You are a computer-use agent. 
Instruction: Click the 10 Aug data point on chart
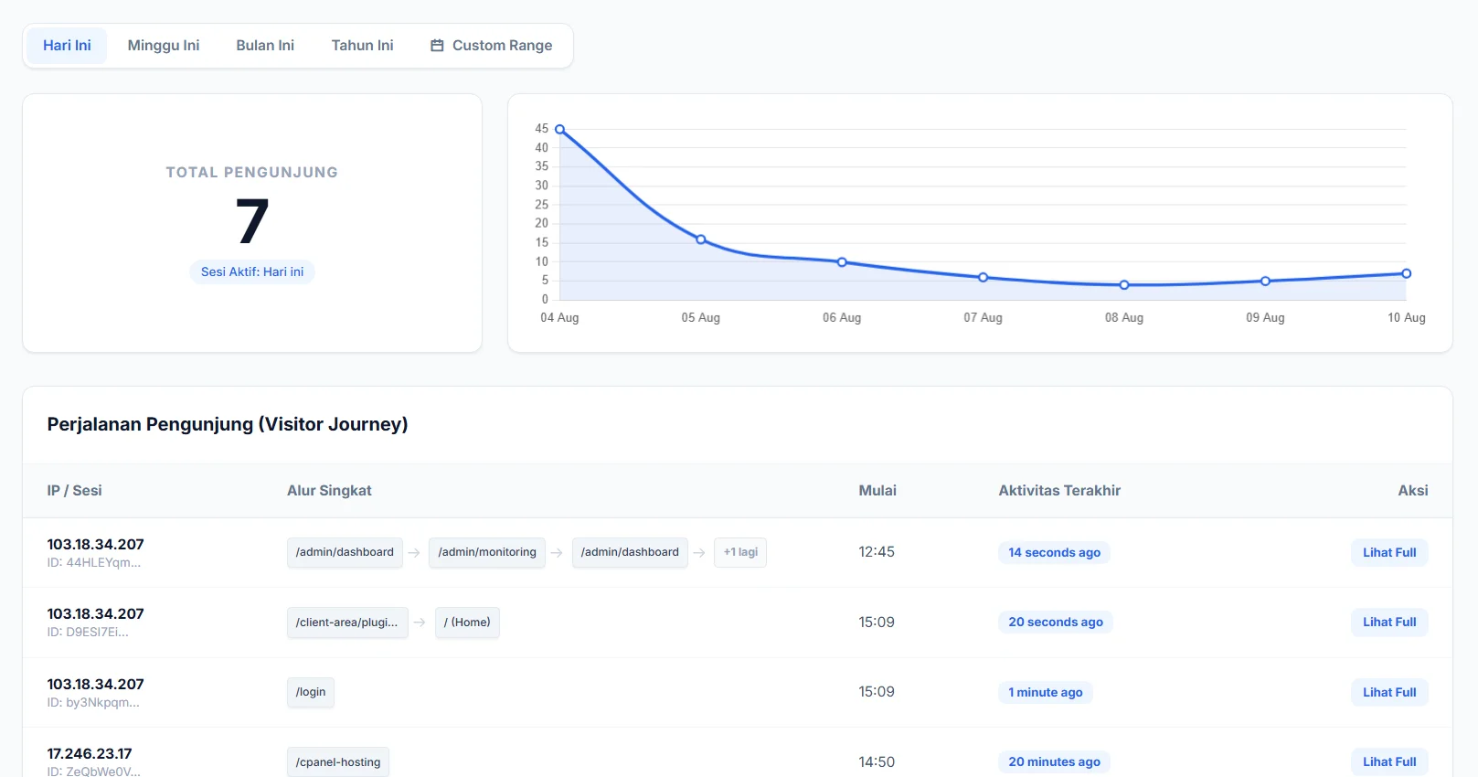(1407, 273)
